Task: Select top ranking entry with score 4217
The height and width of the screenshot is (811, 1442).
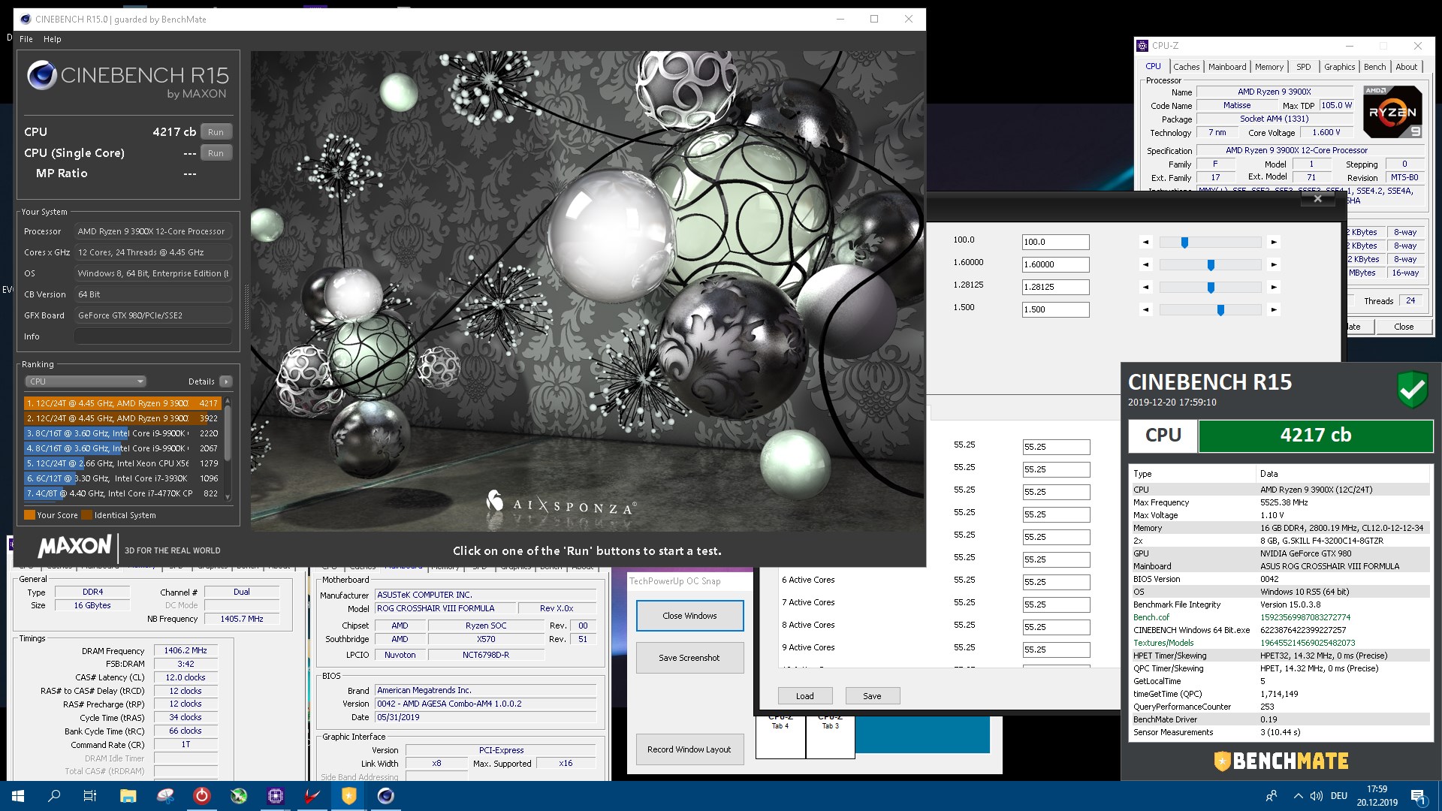Action: coord(122,403)
